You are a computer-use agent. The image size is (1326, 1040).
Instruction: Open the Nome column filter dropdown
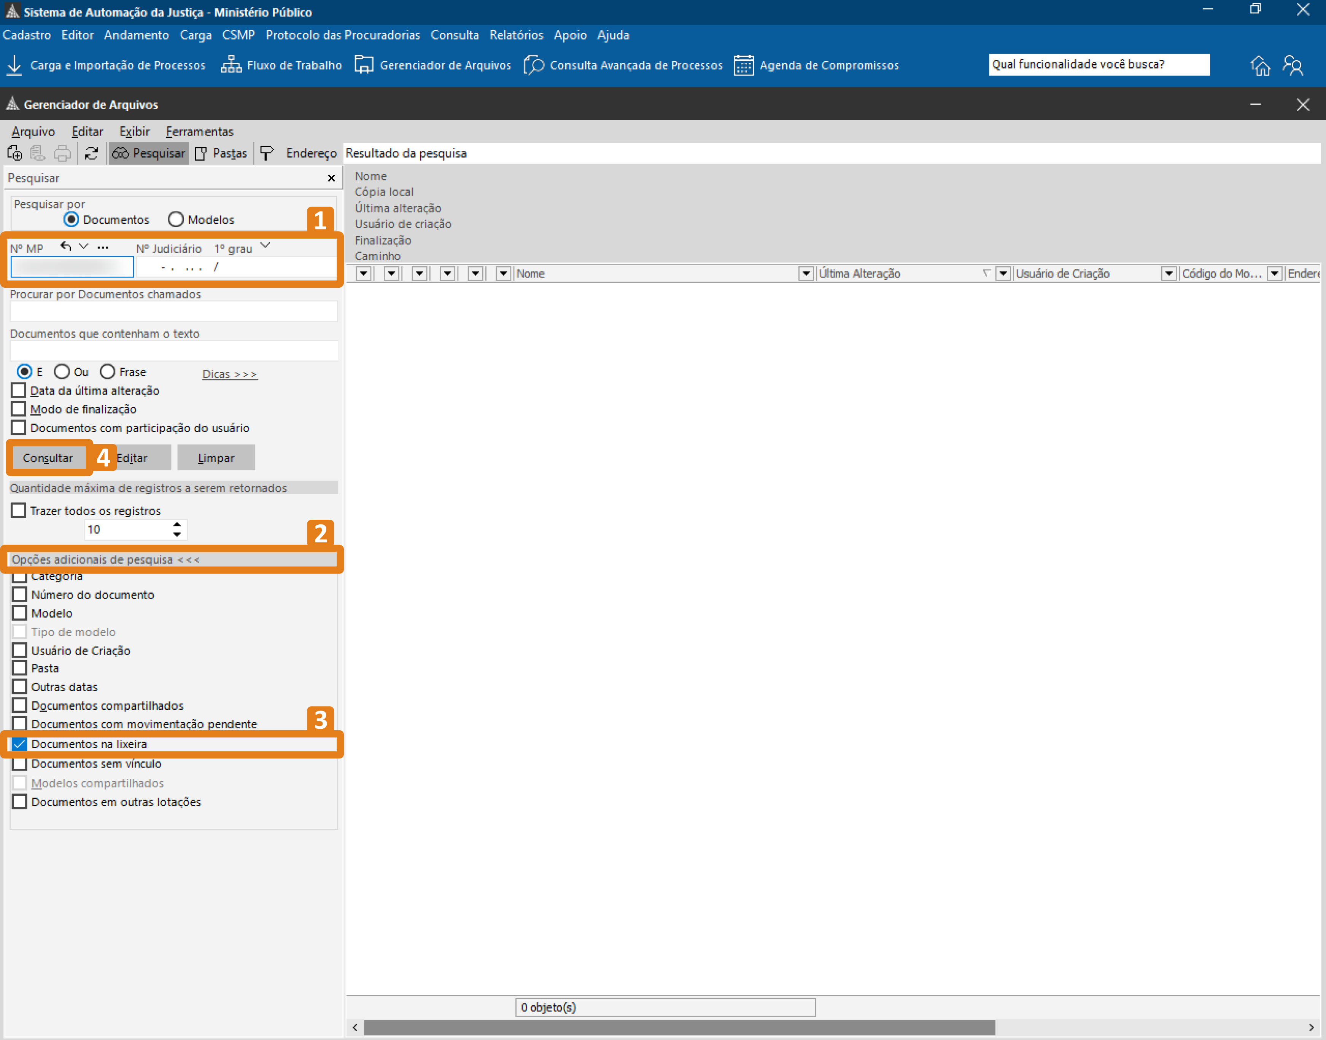(x=806, y=274)
